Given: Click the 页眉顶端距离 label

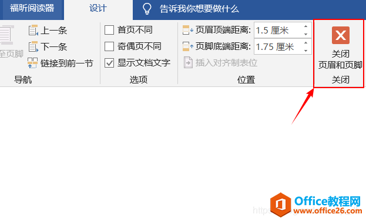Looking at the screenshot, I should 223,30.
